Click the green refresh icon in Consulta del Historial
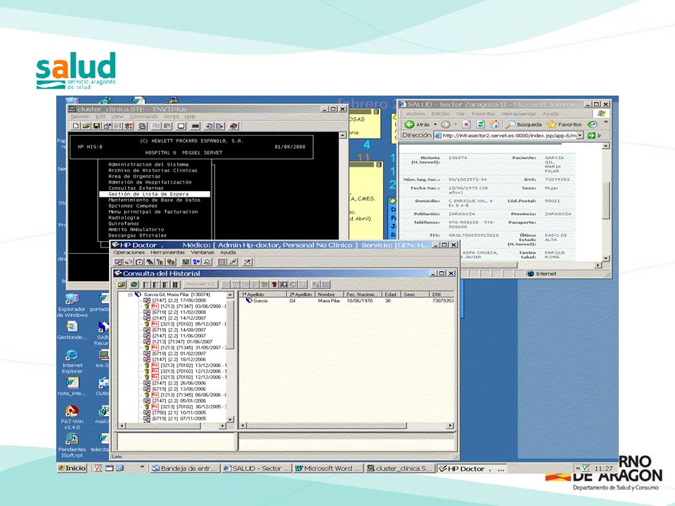Image resolution: width=675 pixels, height=506 pixels. [x=134, y=285]
